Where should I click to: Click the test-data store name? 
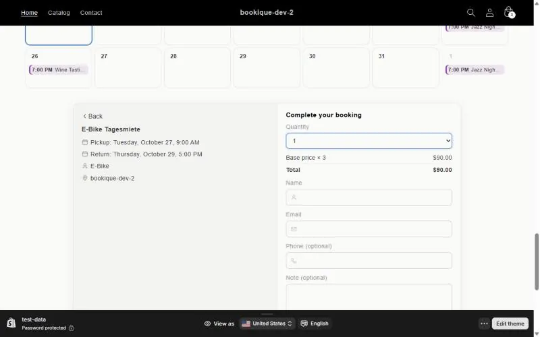pyautogui.click(x=34, y=319)
